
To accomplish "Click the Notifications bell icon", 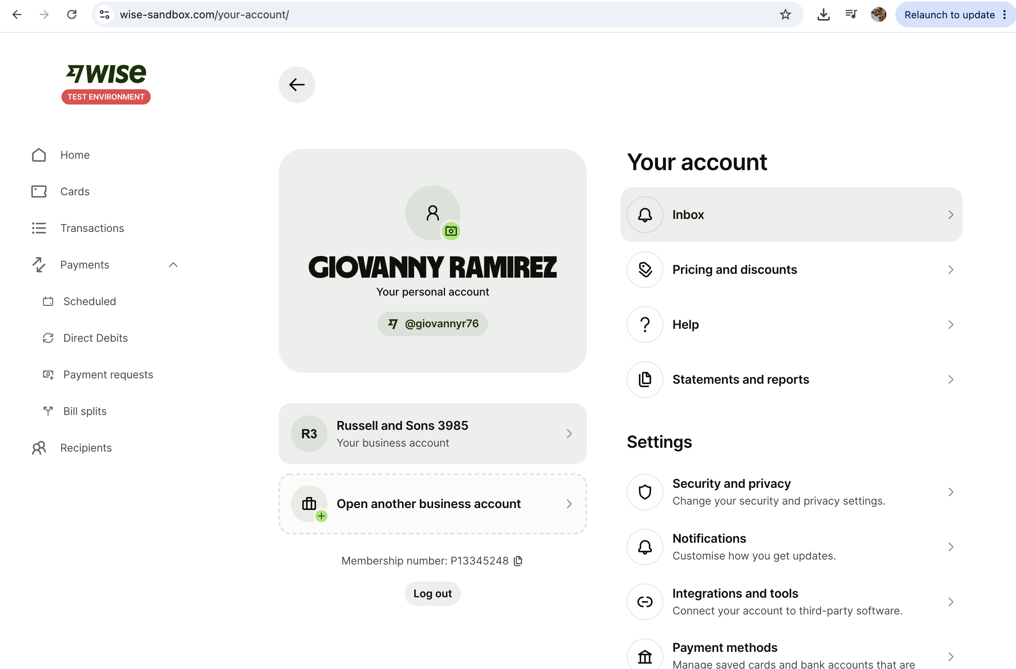I will point(645,547).
